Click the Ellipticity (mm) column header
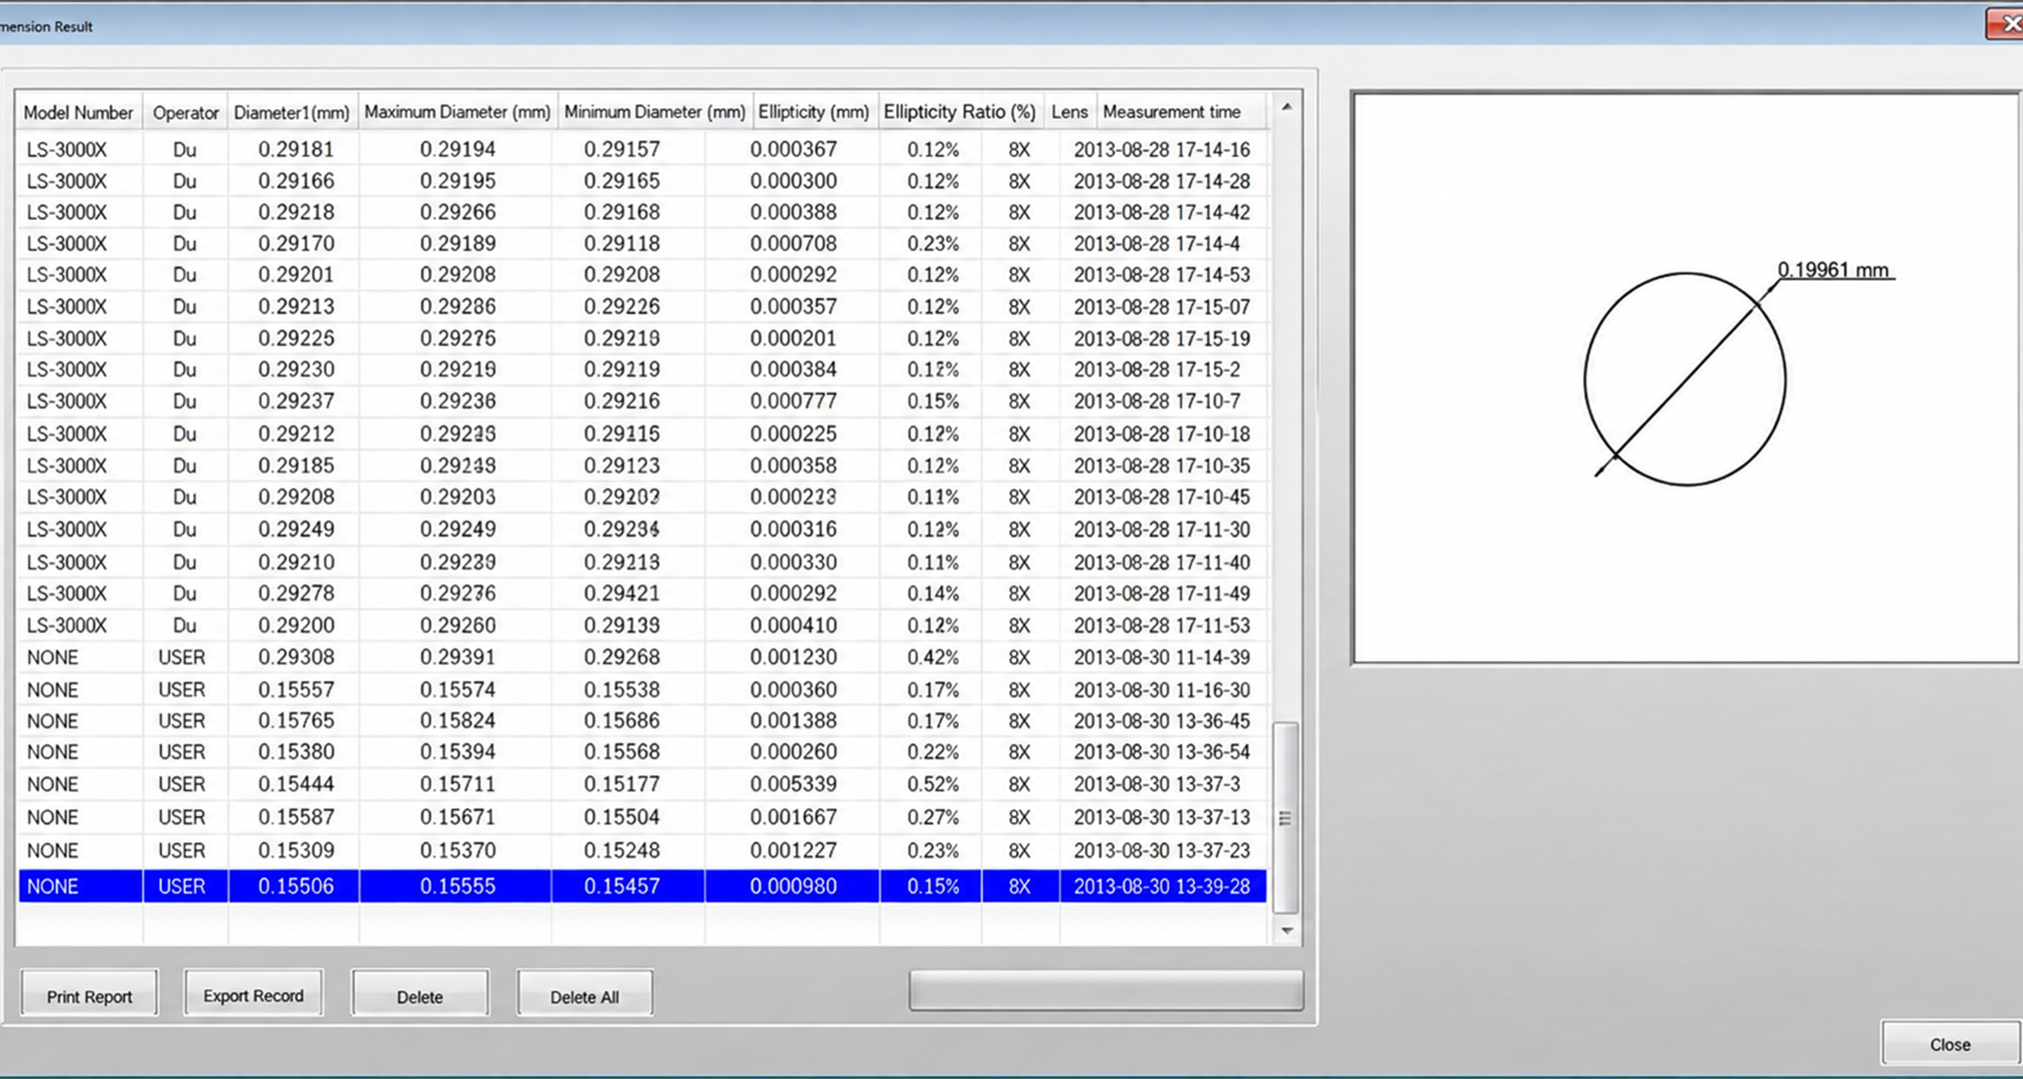 click(x=814, y=112)
